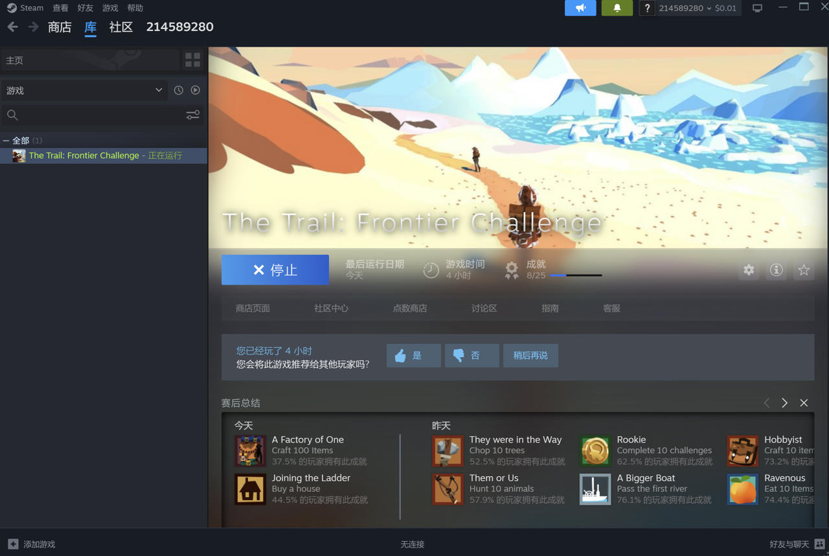
Task: Open the 帮助 menu
Action: pos(135,8)
